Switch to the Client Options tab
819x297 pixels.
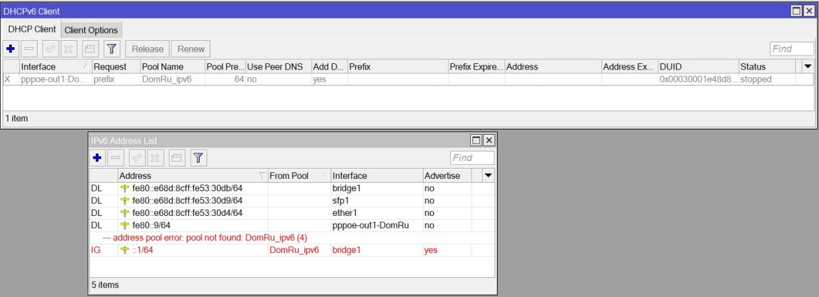(91, 30)
